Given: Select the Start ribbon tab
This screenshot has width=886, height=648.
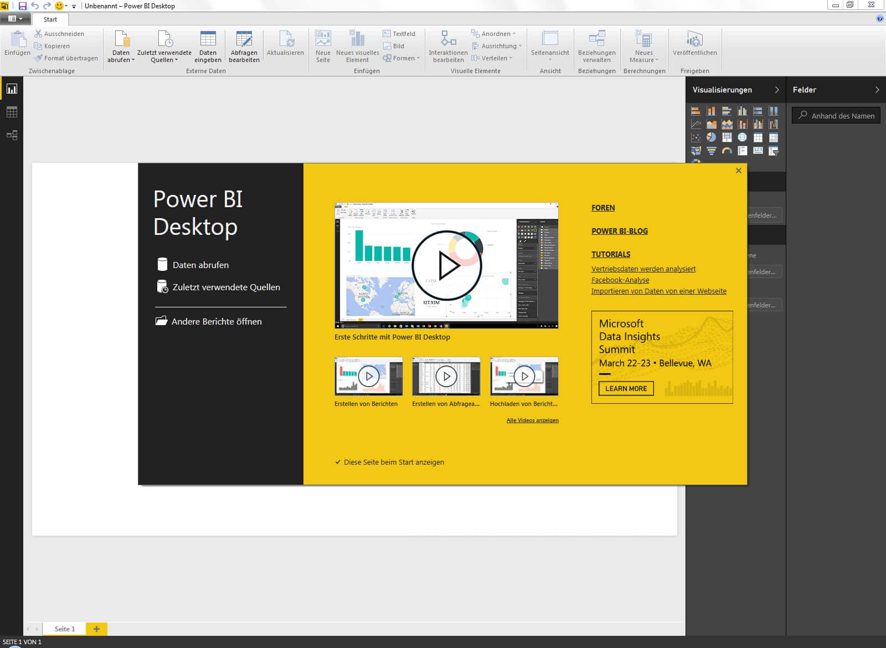Looking at the screenshot, I should (50, 19).
